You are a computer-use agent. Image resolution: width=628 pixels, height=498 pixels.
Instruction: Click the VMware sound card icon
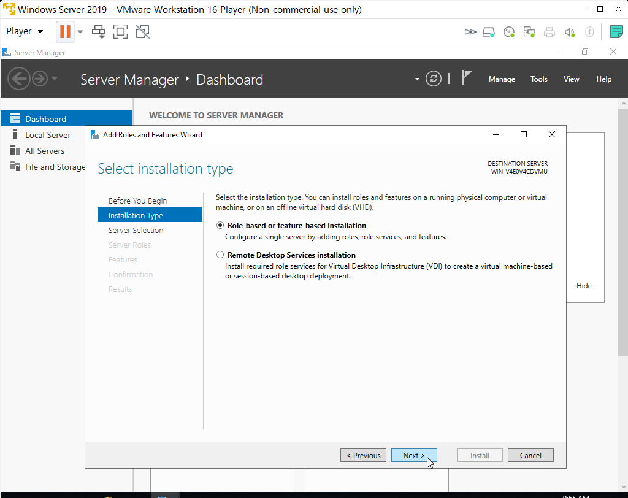570,32
